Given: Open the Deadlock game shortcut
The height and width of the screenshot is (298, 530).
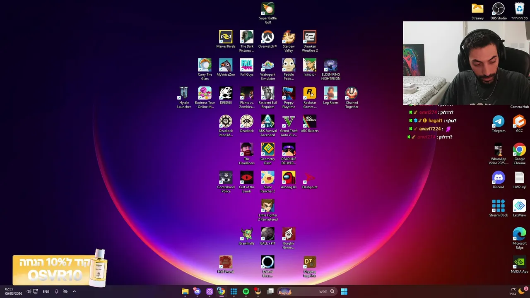Looking at the screenshot, I should (x=247, y=124).
